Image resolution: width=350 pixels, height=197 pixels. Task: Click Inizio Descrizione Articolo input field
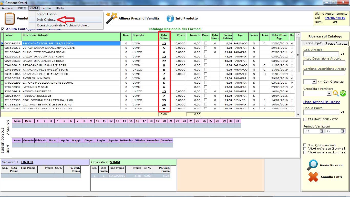(324, 63)
